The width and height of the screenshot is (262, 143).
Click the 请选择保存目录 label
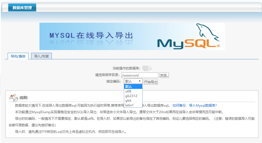[x=107, y=75]
